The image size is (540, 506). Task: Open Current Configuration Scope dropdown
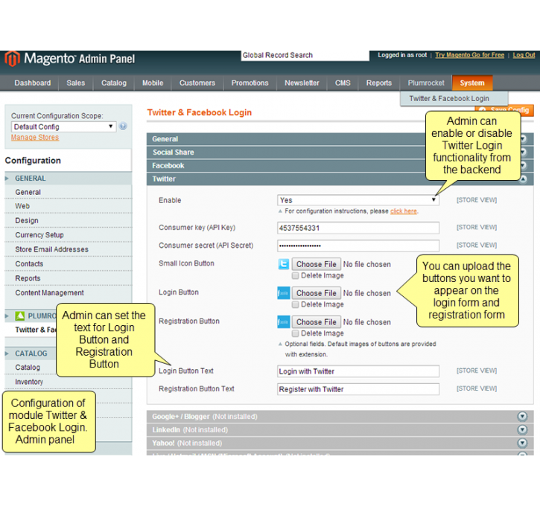tap(63, 126)
